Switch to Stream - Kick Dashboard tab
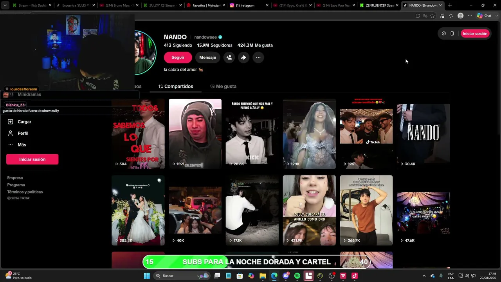Viewport: 501px width, 282px height. (x=32, y=5)
